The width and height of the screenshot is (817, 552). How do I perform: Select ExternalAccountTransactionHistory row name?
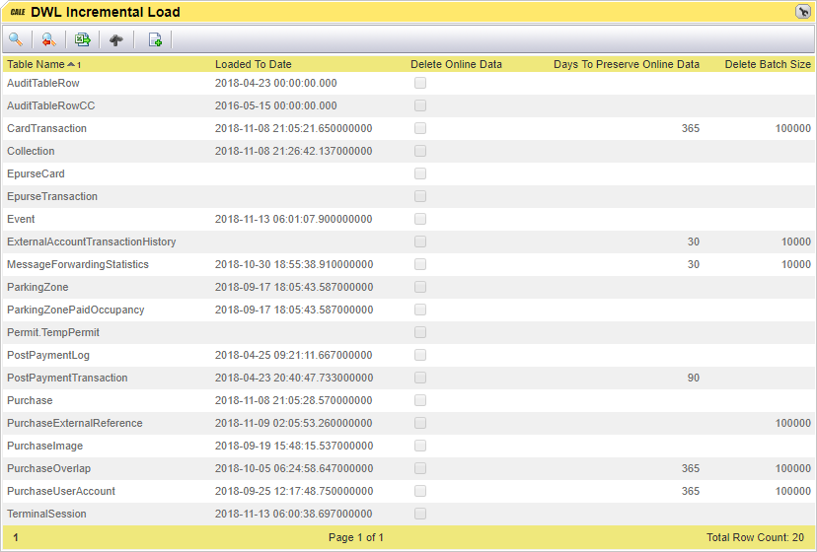point(91,241)
